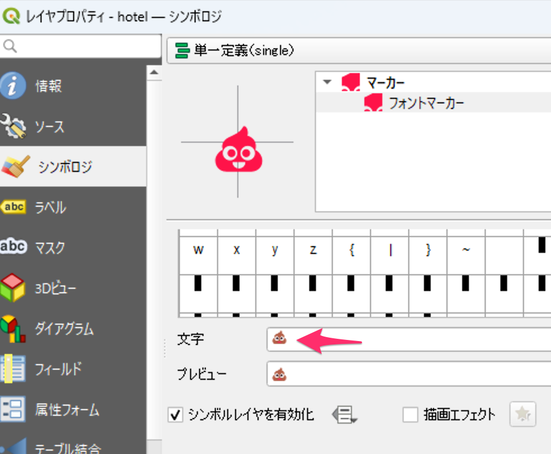The image size is (551, 454).
Task: Open the ソース (Source) wrench icon
Action: tap(13, 126)
